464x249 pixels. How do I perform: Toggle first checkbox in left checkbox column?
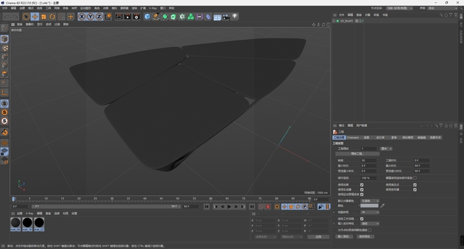(362, 185)
